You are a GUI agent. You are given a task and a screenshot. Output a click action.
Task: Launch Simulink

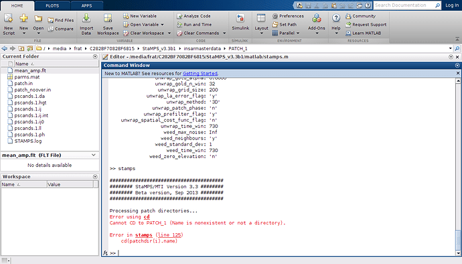coord(240,22)
